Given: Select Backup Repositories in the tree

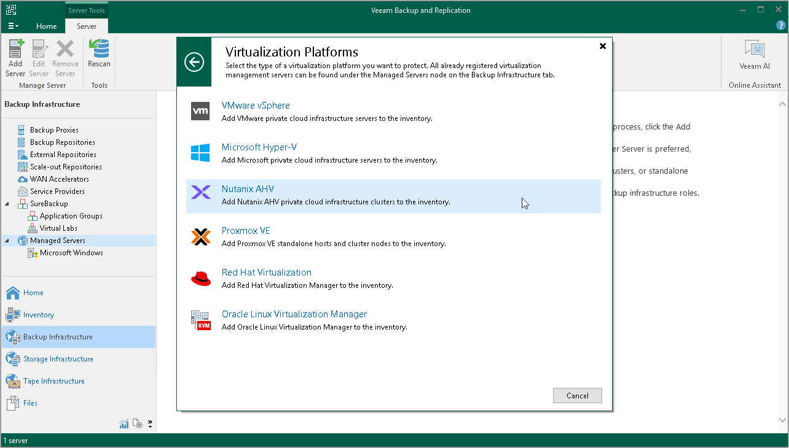Looking at the screenshot, I should point(62,142).
